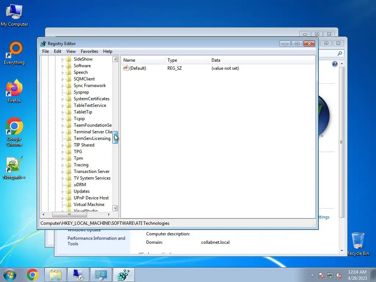Open the View menu in Registry Editor
Viewport: 376px width, 282px height.
point(71,51)
